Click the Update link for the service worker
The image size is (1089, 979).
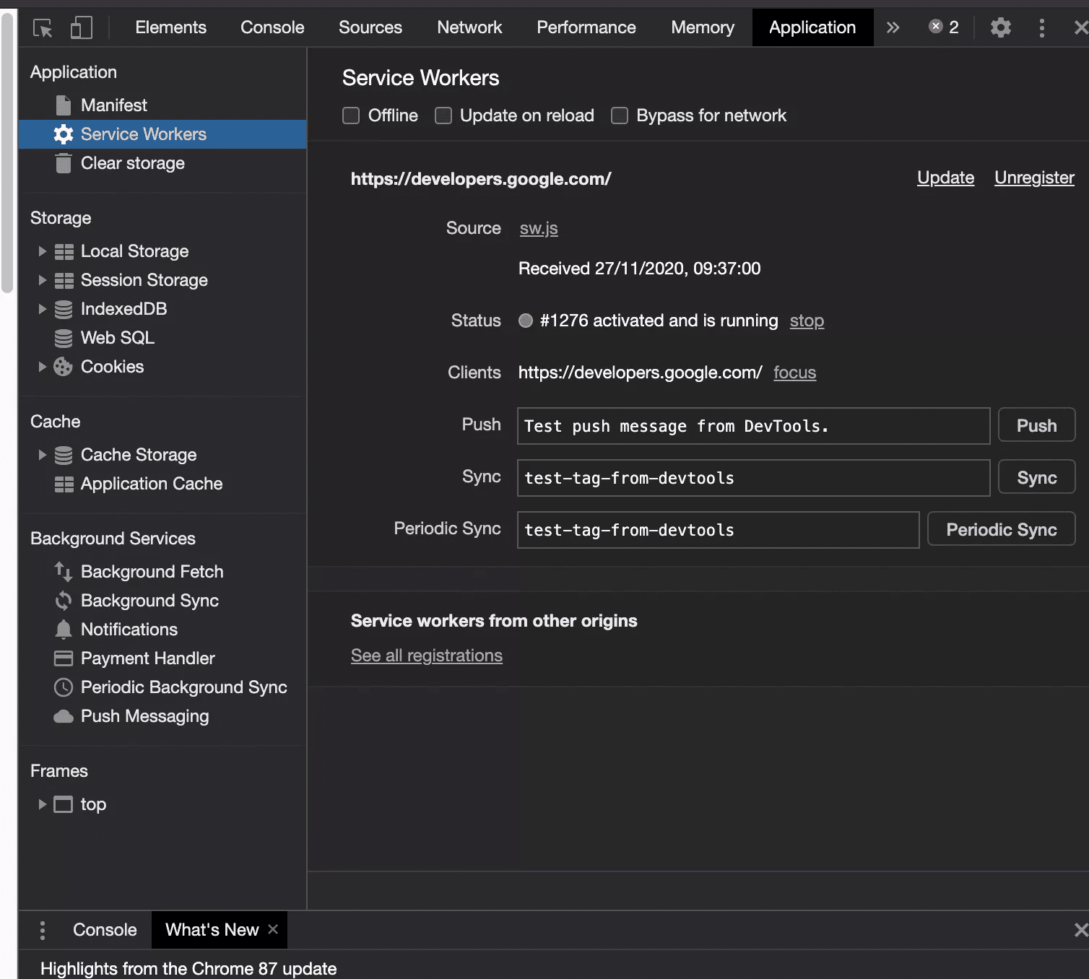(945, 178)
